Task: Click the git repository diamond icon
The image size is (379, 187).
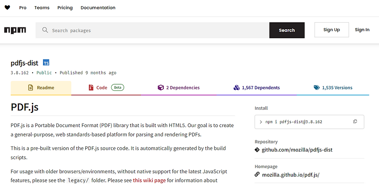Action: pyautogui.click(x=257, y=150)
